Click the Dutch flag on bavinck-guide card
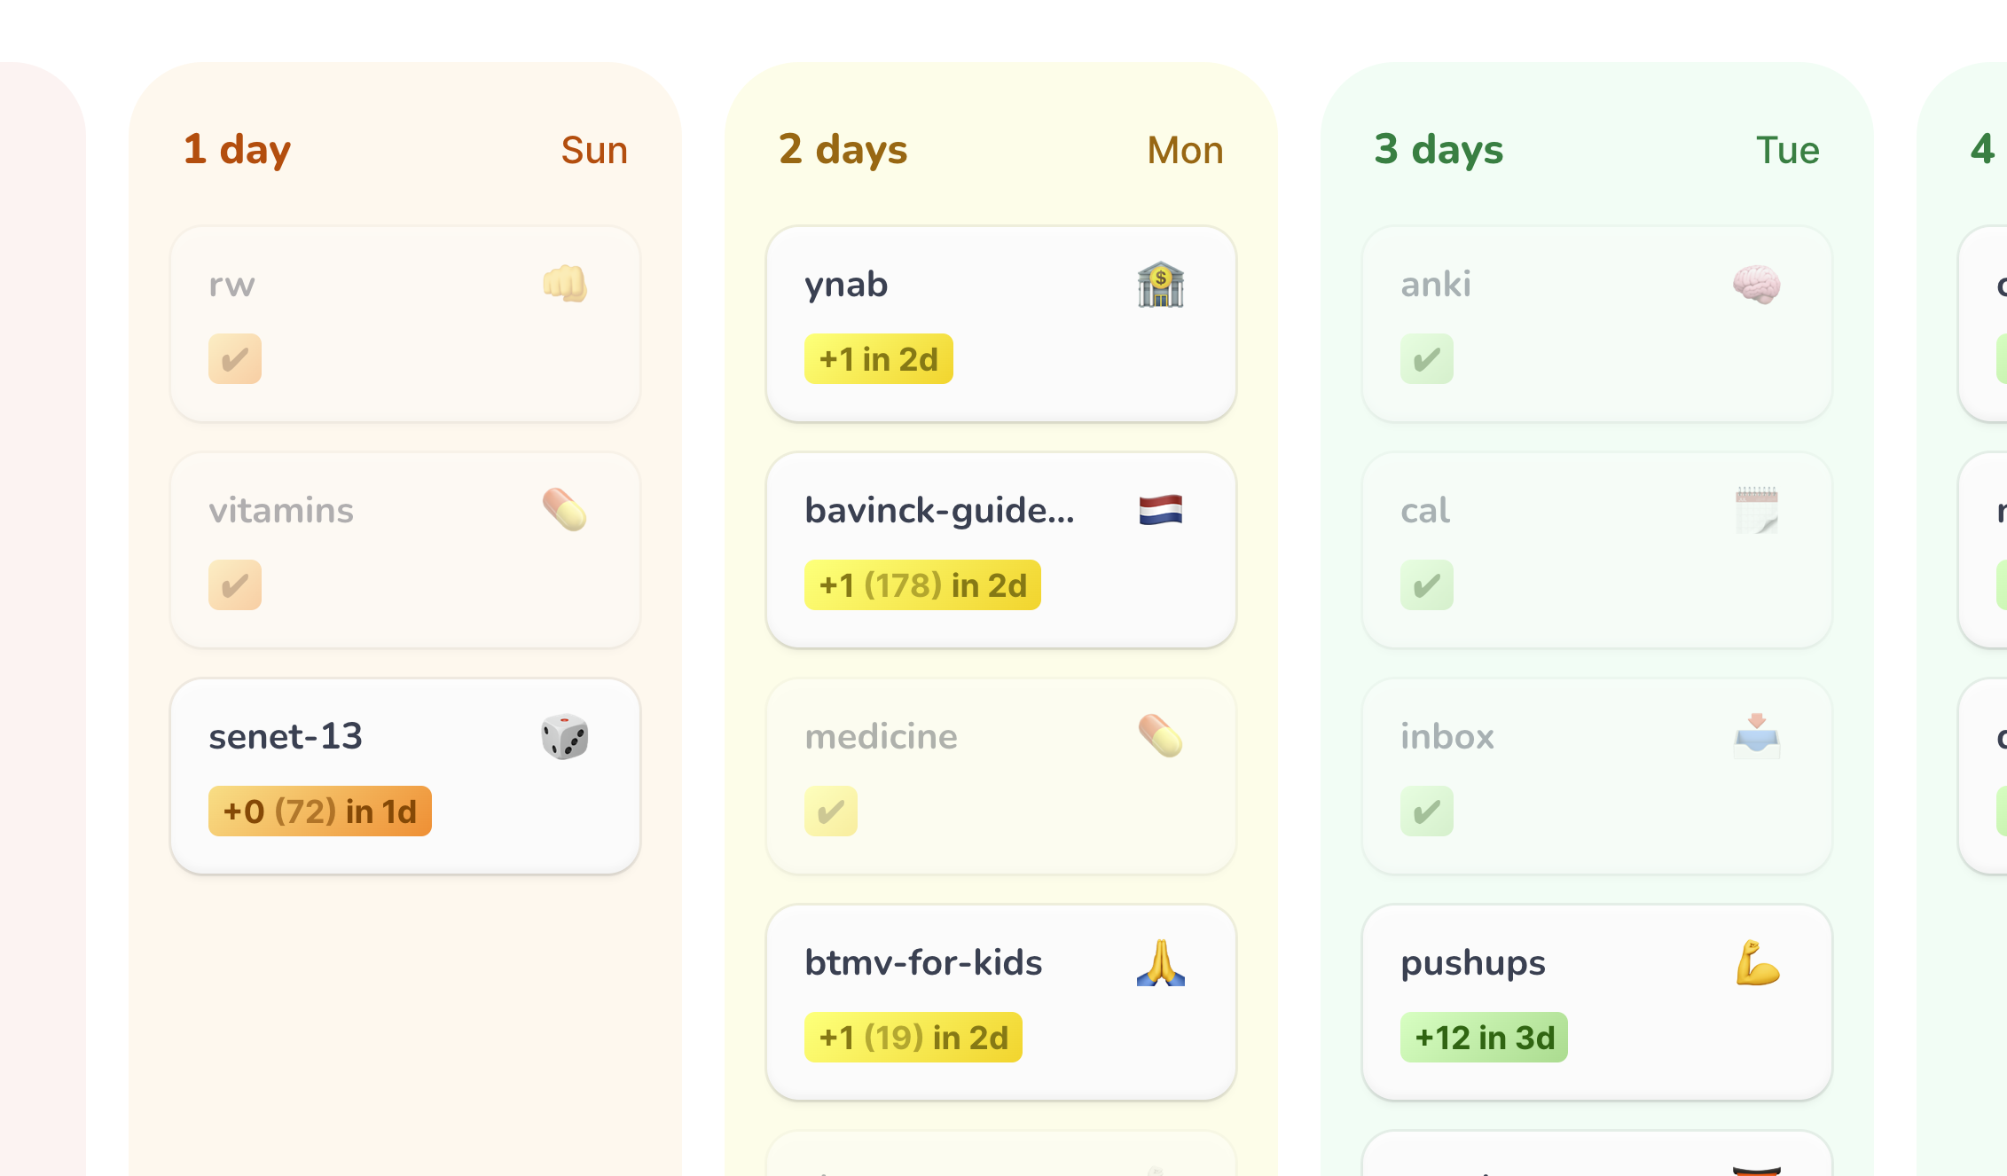This screenshot has height=1176, width=2007. pyautogui.click(x=1161, y=510)
